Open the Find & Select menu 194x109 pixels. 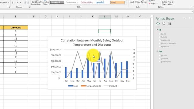(x=170, y=3)
